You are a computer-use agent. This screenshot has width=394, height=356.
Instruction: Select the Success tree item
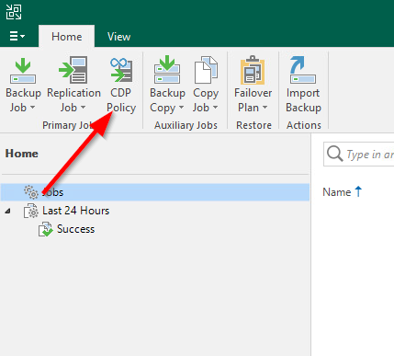75,229
